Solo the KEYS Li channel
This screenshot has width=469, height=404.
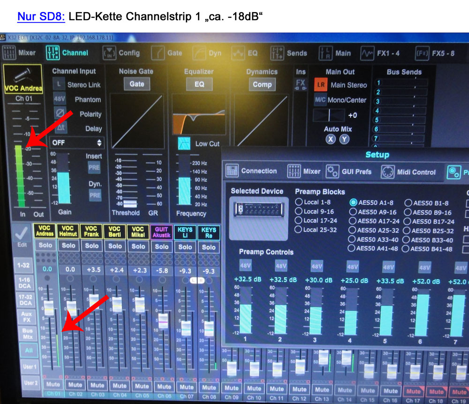pyautogui.click(x=185, y=247)
